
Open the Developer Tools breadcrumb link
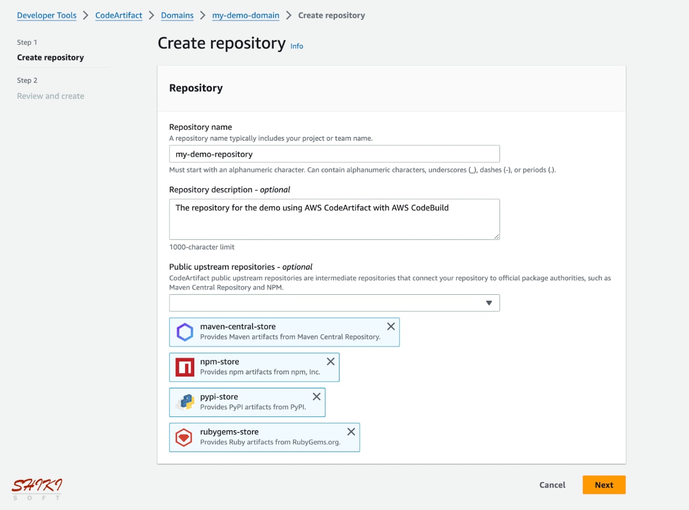(47, 15)
